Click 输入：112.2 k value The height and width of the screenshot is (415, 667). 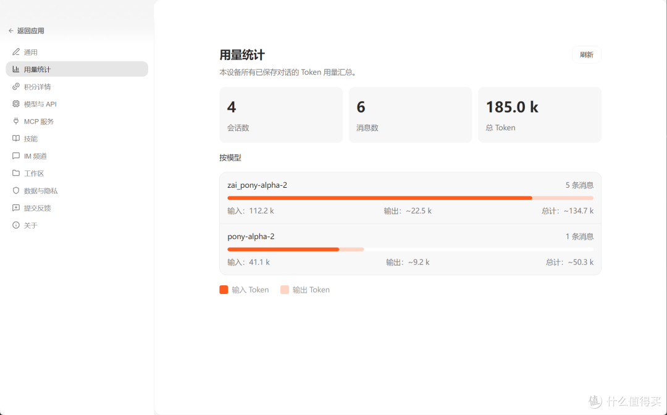click(251, 211)
